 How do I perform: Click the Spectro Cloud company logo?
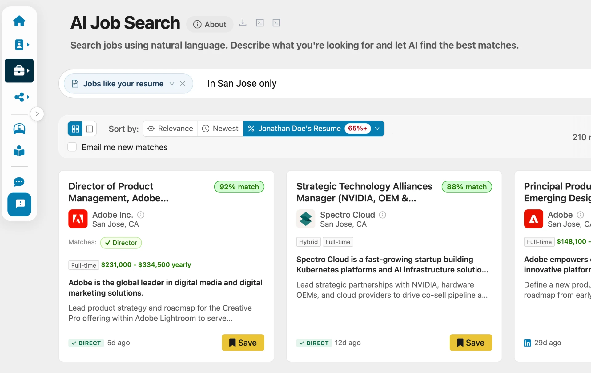(x=306, y=219)
